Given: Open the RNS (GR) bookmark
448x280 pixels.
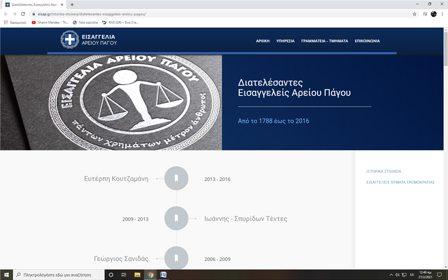Looking at the screenshot, I should coord(120,22).
